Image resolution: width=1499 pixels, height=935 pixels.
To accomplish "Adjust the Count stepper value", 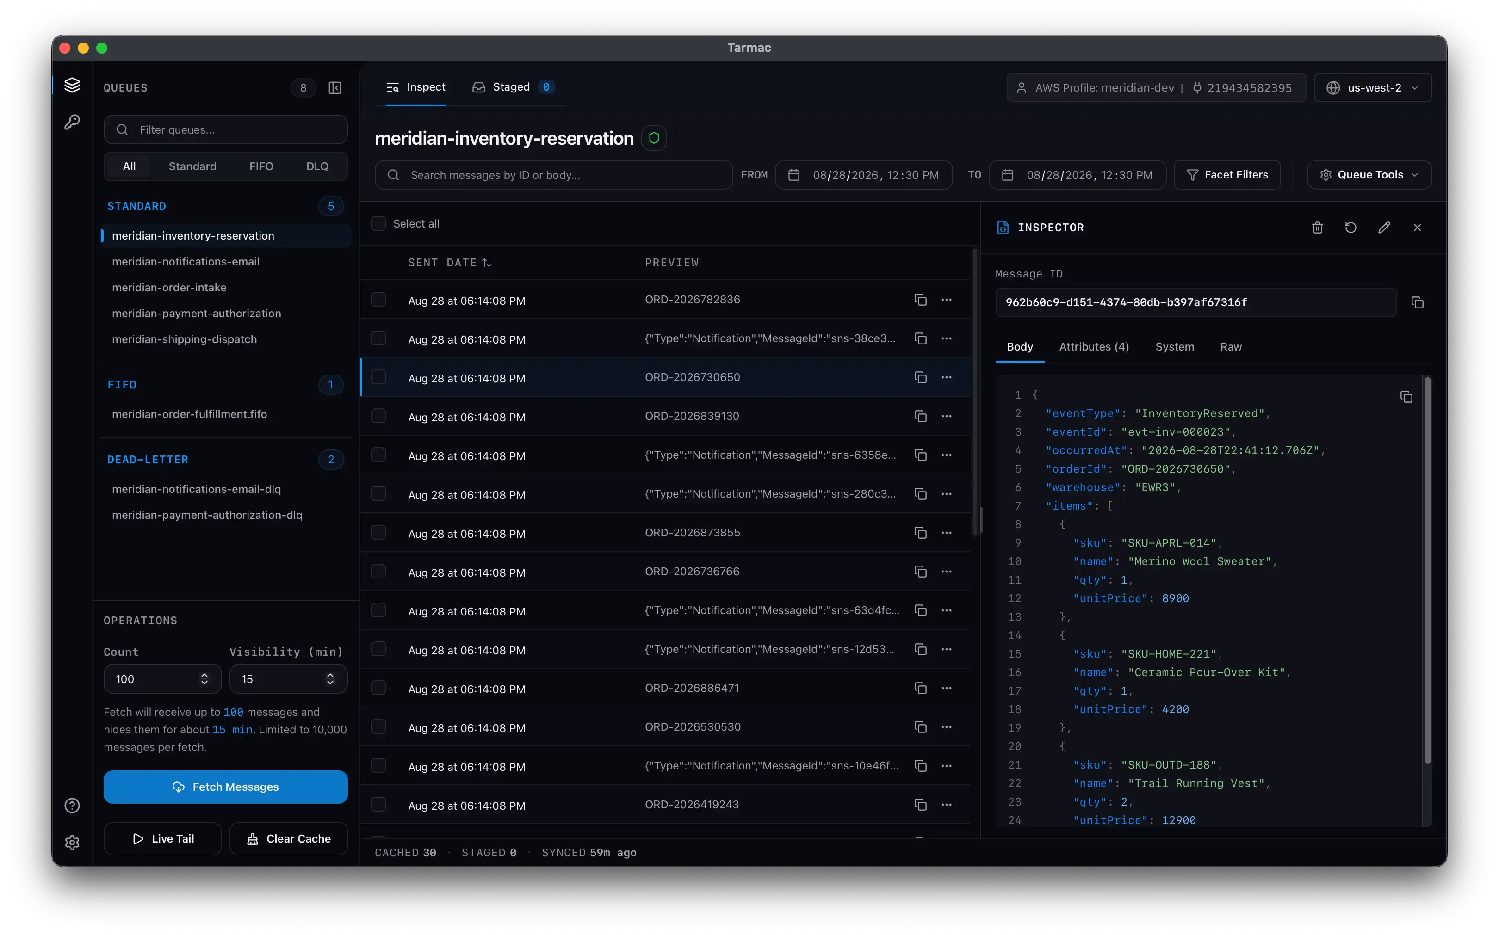I will coord(204,679).
